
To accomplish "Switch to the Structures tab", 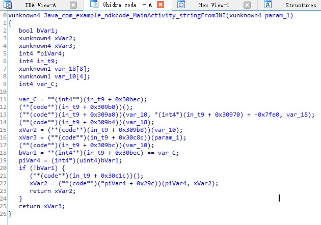I will 301,5.
